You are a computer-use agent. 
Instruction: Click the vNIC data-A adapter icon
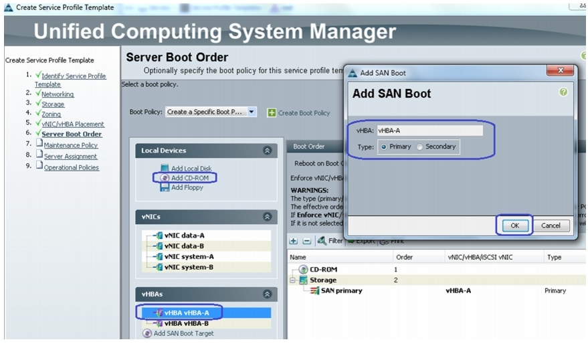pos(159,236)
